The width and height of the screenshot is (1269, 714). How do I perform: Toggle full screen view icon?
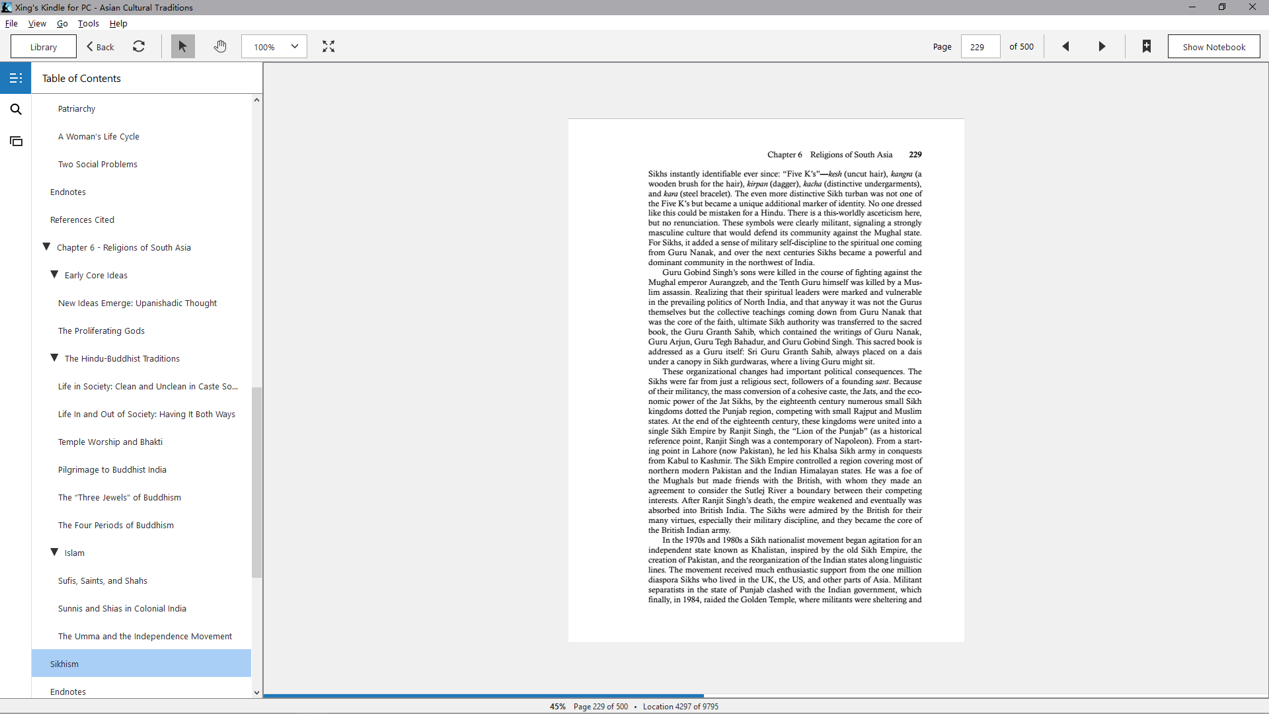point(328,46)
